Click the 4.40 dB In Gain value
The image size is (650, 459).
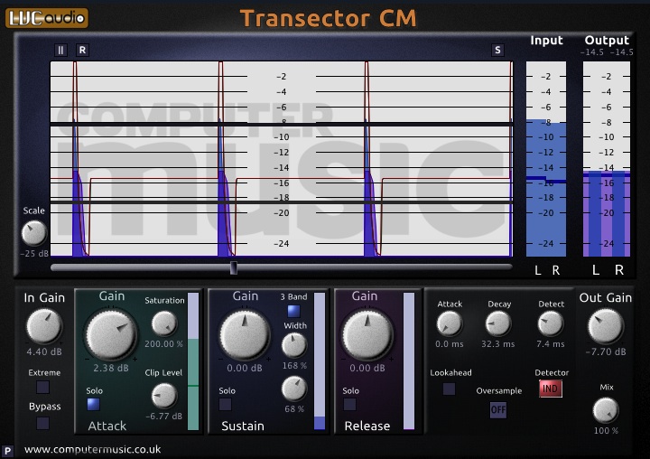44,351
